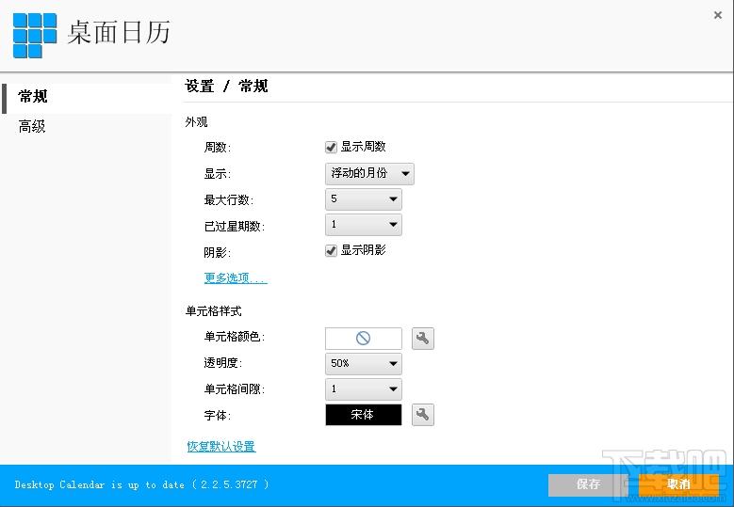Click the 桌面日历 title text
The height and width of the screenshot is (507, 734).
click(119, 33)
